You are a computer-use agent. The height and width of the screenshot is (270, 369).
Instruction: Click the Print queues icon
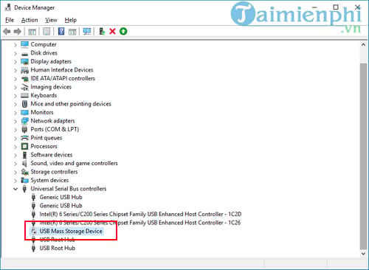[24, 138]
